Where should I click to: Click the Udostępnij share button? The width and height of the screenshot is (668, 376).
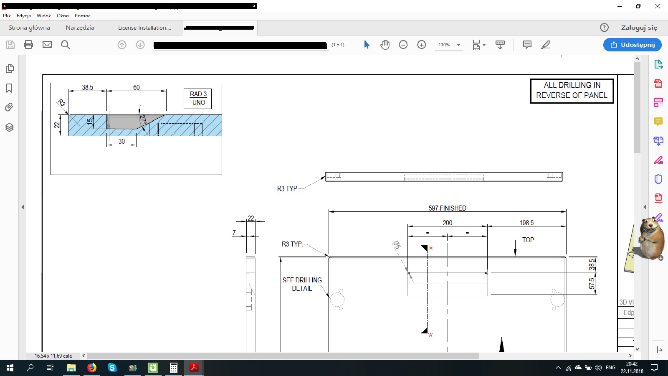(633, 45)
